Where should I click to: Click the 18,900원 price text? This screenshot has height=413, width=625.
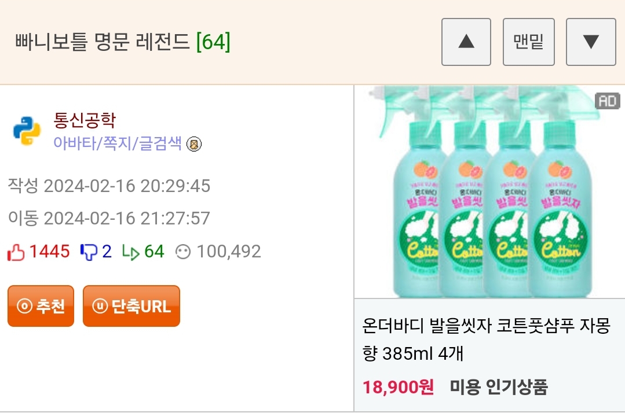pyautogui.click(x=398, y=386)
